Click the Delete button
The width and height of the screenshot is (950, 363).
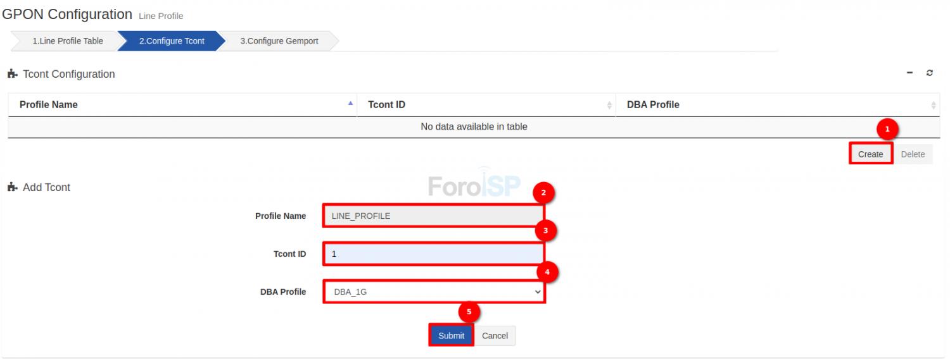point(913,154)
